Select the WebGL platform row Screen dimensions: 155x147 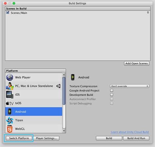(x=34, y=129)
